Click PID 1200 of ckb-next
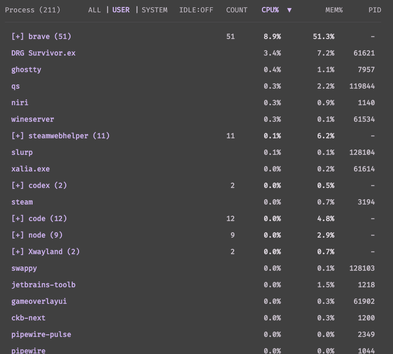 [366, 318]
